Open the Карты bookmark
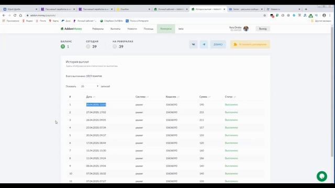This screenshot has height=188, width=335. tap(53, 21)
